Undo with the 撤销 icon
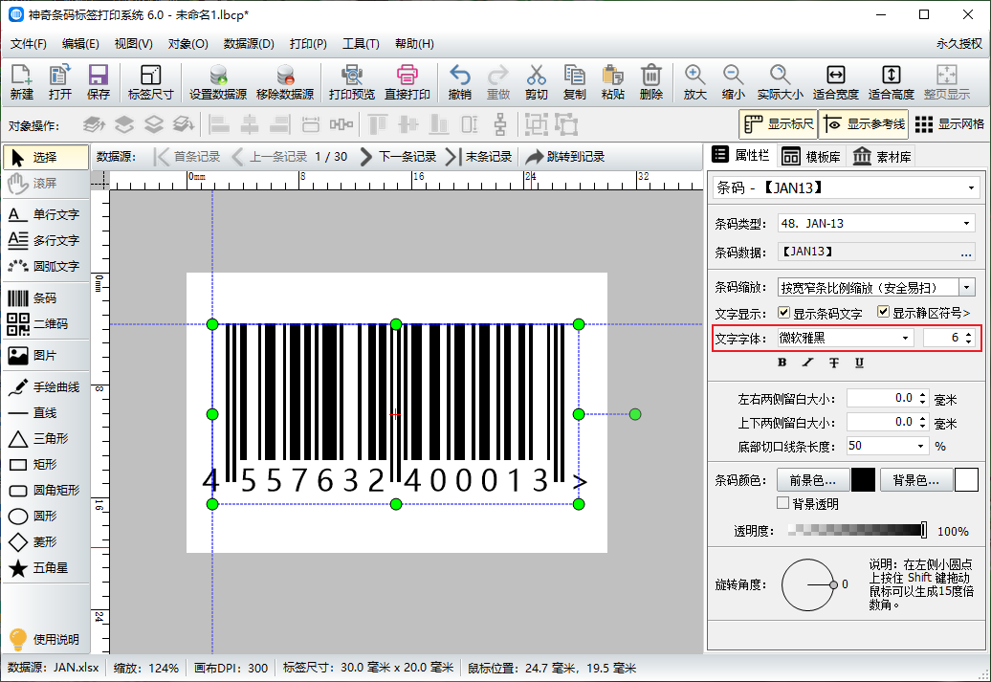This screenshot has height=682, width=991. coord(459,81)
